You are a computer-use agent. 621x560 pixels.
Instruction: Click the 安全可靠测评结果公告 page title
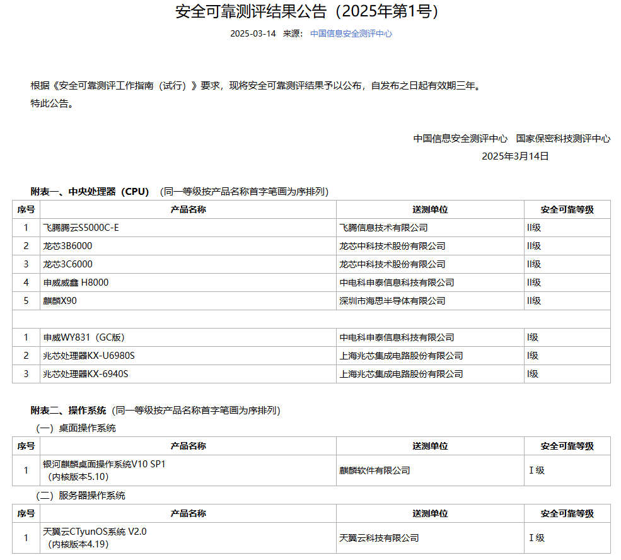point(306,11)
